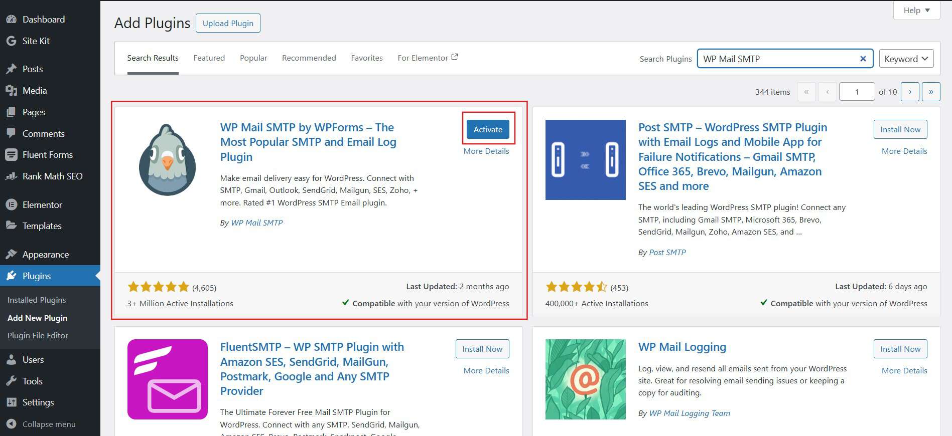Open the WP Mail Logging title link
Viewport: 952px width, 436px height.
tap(682, 347)
